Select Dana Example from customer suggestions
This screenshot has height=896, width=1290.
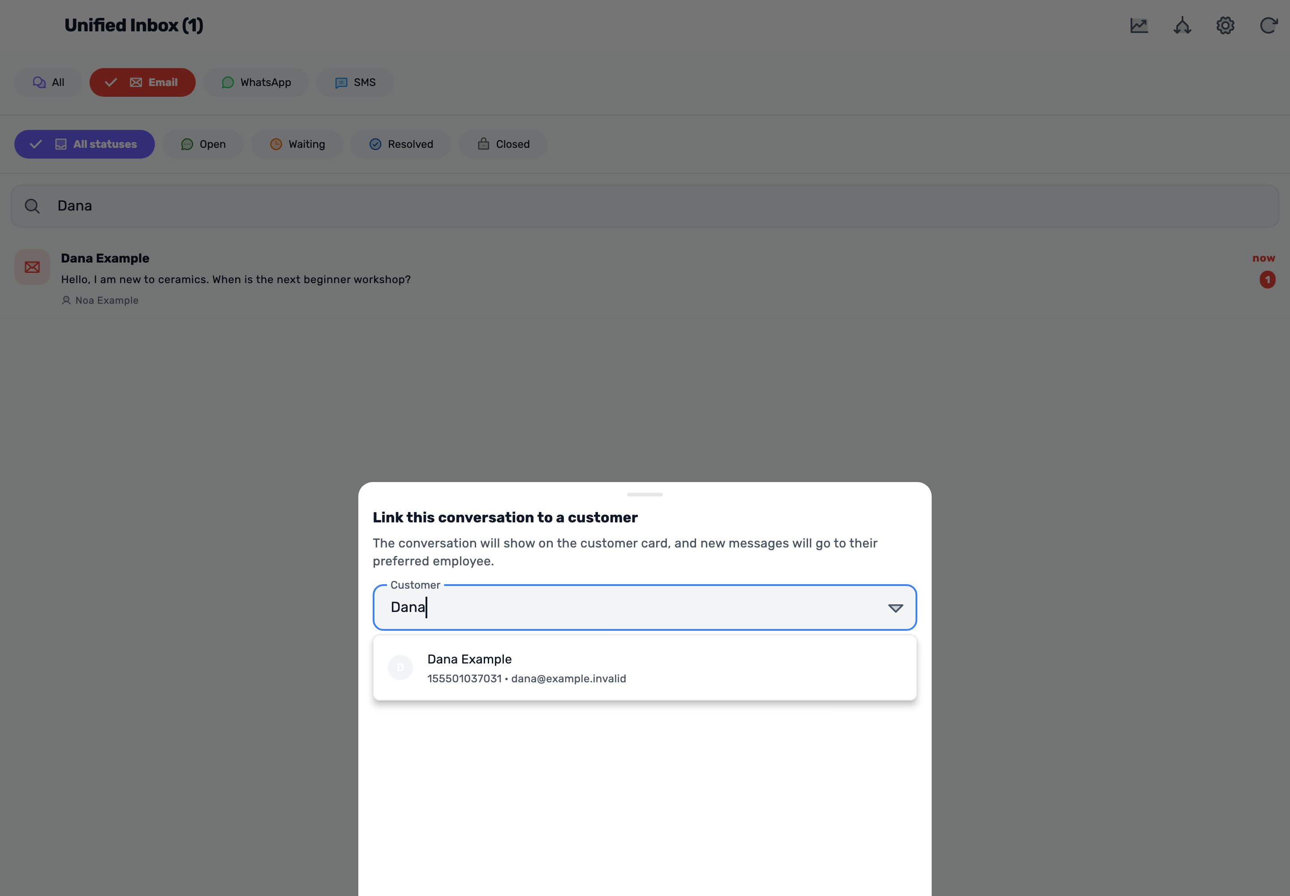(645, 668)
